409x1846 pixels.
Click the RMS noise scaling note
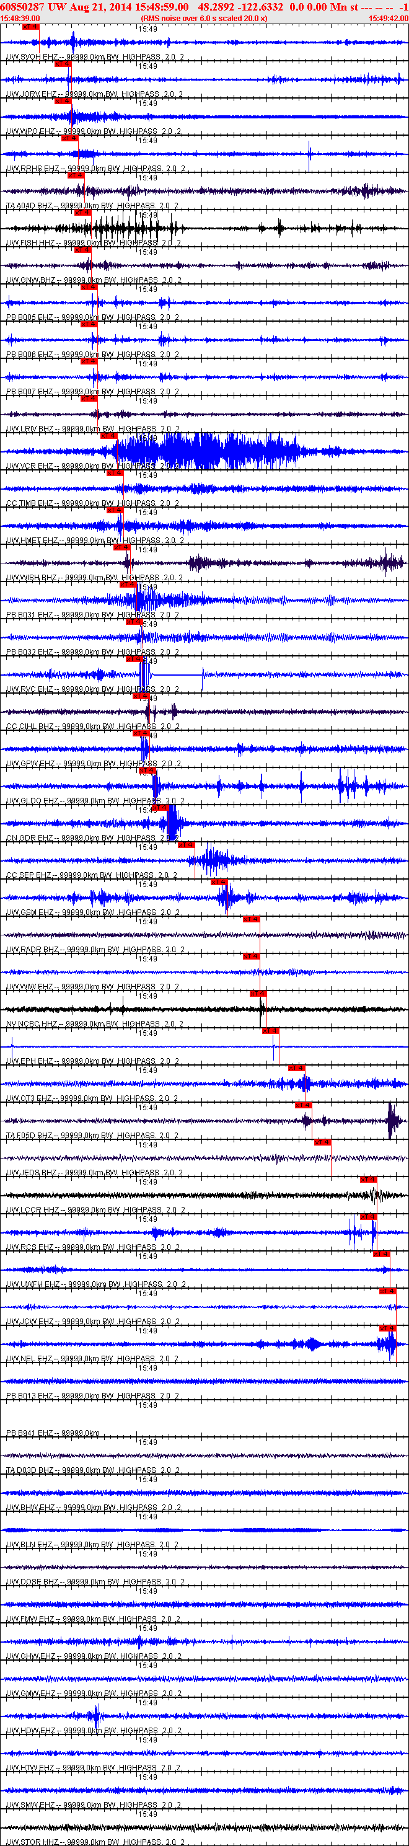204,19
